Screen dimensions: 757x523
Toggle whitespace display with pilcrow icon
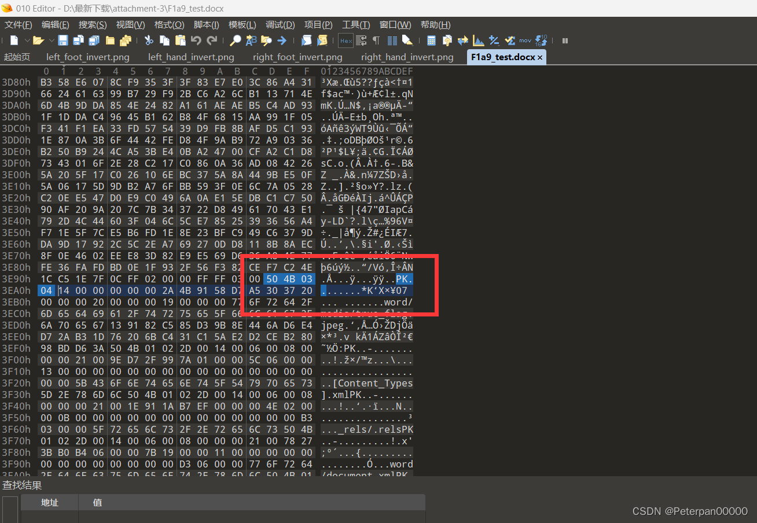coord(376,40)
